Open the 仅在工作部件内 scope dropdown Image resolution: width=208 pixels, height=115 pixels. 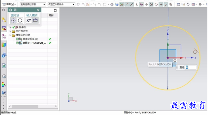click(61, 4)
